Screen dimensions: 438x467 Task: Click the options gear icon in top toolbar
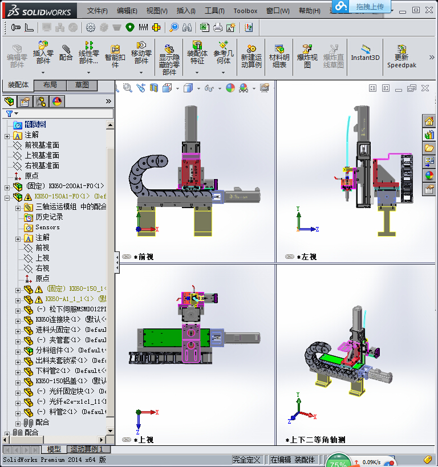click(91, 28)
